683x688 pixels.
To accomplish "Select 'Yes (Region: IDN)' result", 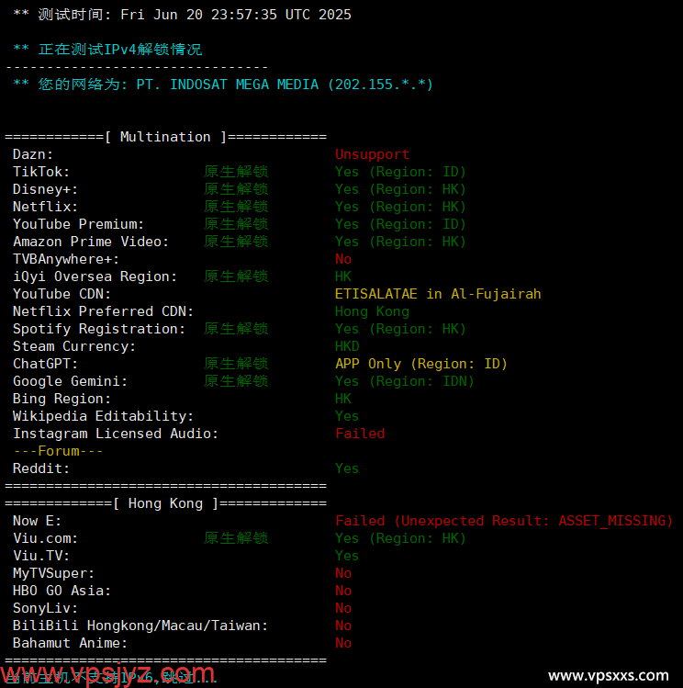I will (x=405, y=381).
